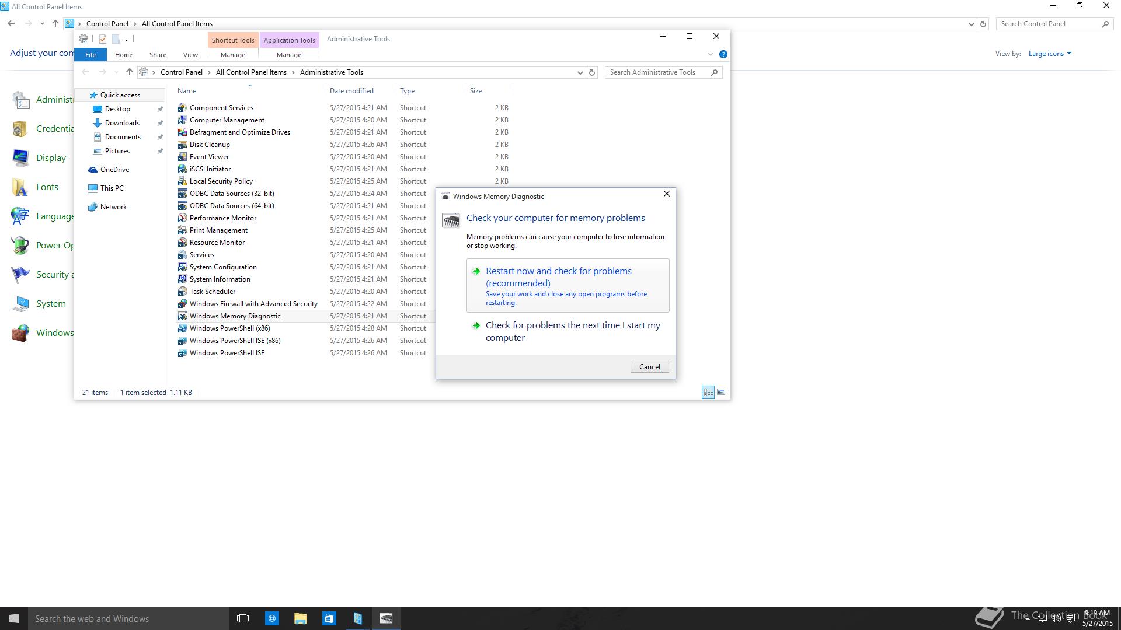The image size is (1121, 630).
Task: Close the Windows Memory Diagnostic dialog
Action: point(666,194)
